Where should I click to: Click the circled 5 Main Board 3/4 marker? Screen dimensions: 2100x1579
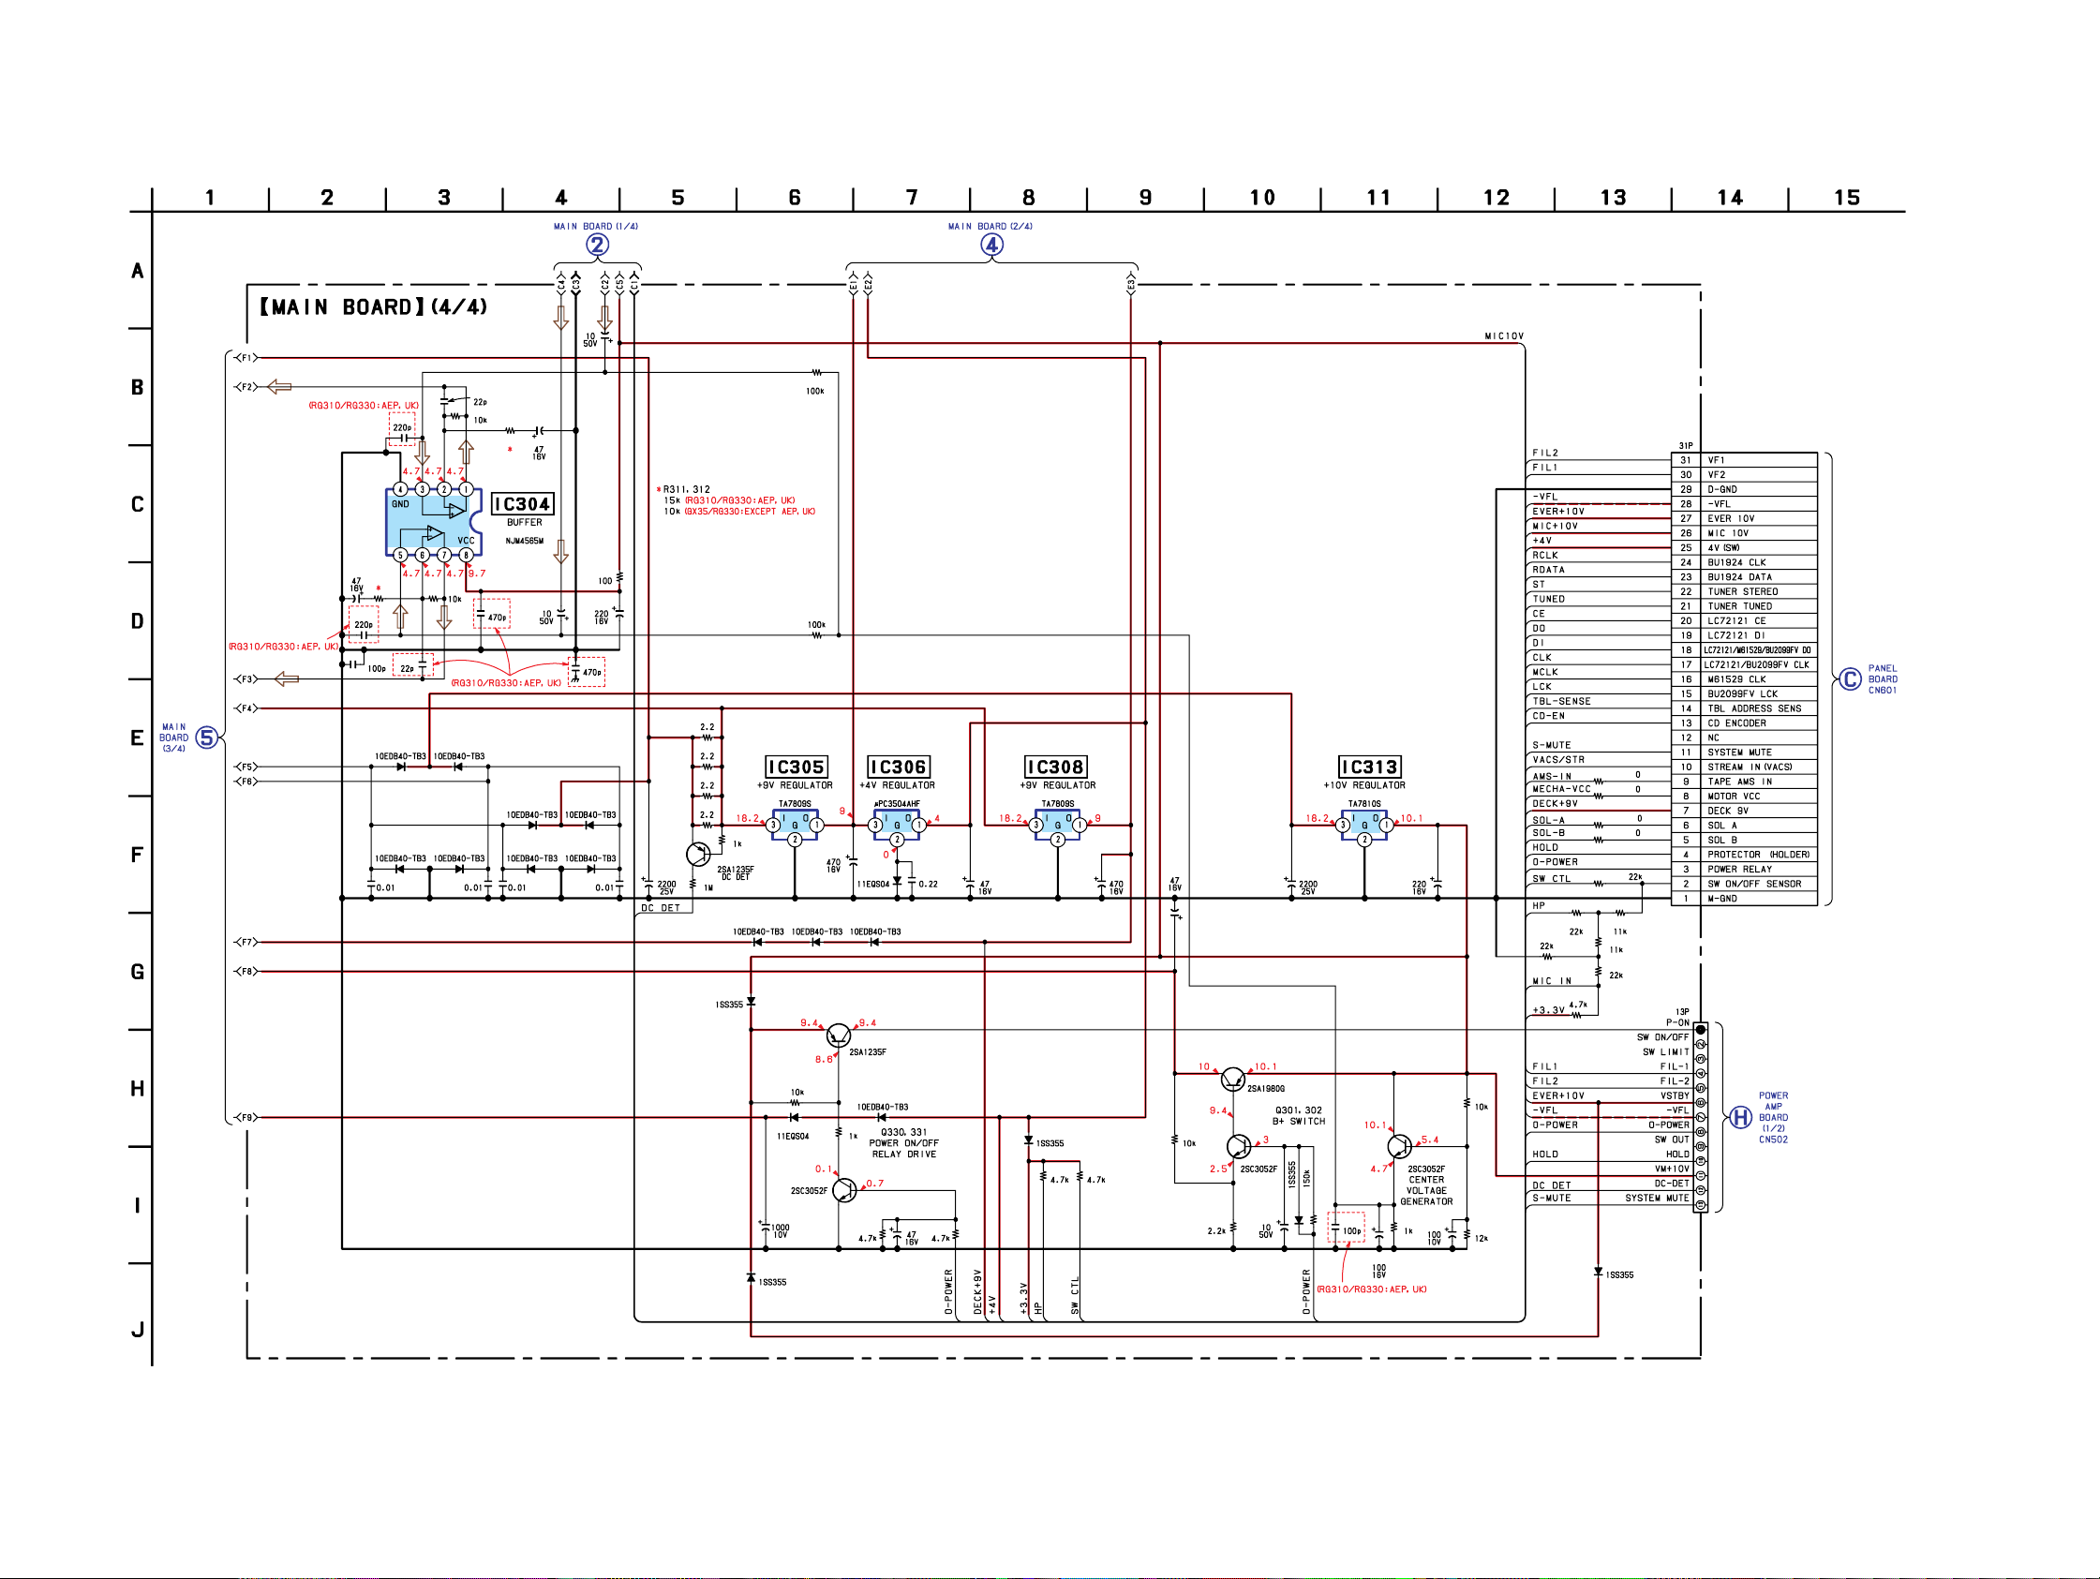206,737
